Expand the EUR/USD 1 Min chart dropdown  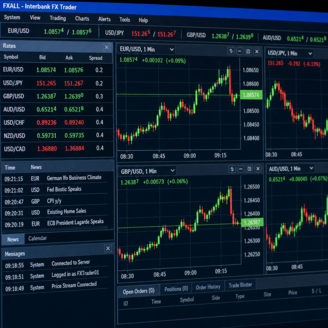pyautogui.click(x=172, y=50)
